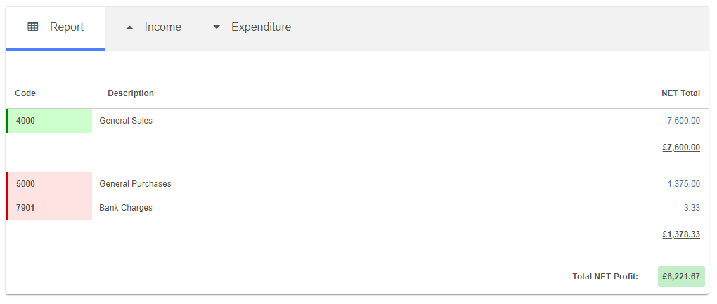The image size is (717, 304).
Task: Click the £6,221.67 Total NET Profit badge
Action: tap(680, 277)
